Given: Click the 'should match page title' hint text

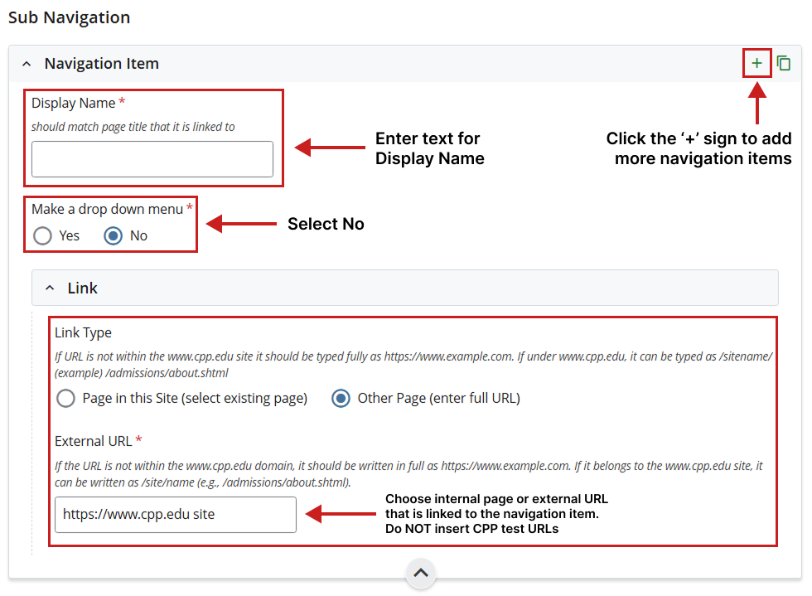Looking at the screenshot, I should pos(133,127).
